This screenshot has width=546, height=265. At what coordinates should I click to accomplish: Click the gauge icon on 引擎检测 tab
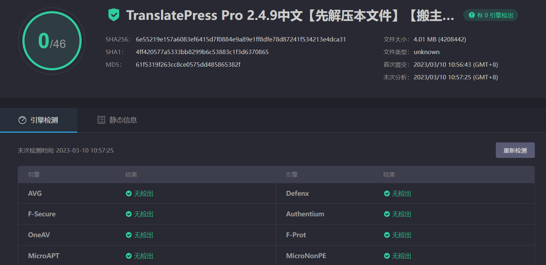[x=22, y=120]
